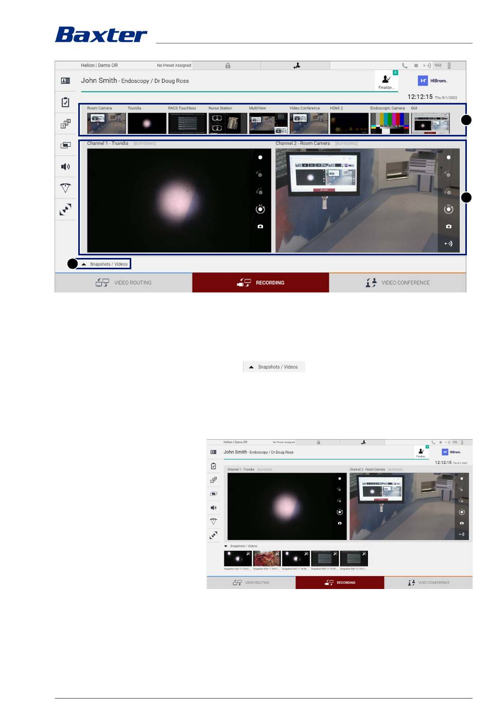Screen dimensions: 489x710
Task: Toggle Channel 2 record-all button in top screenshot
Action: point(448,210)
